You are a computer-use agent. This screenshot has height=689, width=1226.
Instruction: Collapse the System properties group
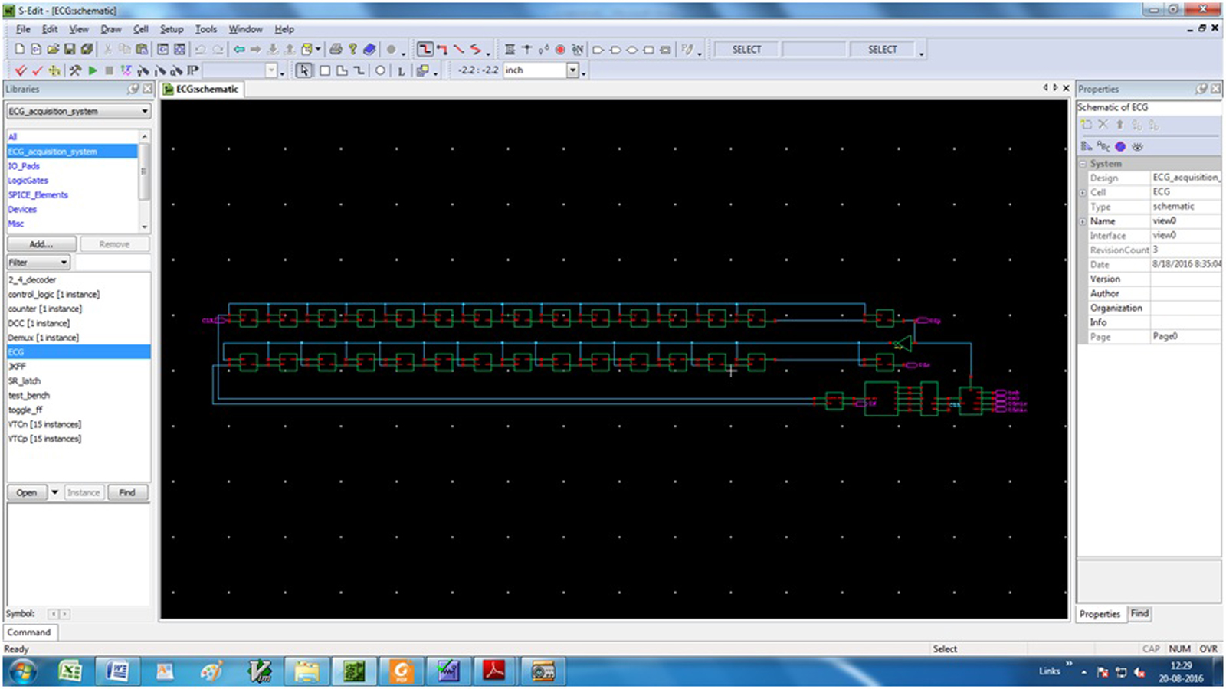(1083, 164)
